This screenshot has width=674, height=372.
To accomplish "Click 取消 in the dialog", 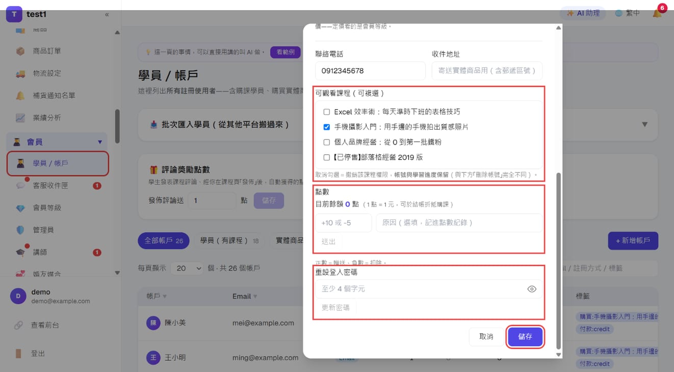I will [x=486, y=337].
